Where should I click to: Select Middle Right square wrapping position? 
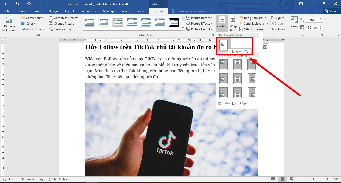point(252,79)
